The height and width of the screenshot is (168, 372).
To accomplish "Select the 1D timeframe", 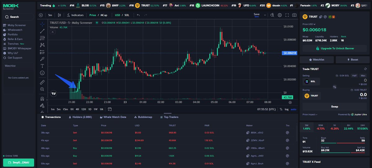I will point(90,109).
